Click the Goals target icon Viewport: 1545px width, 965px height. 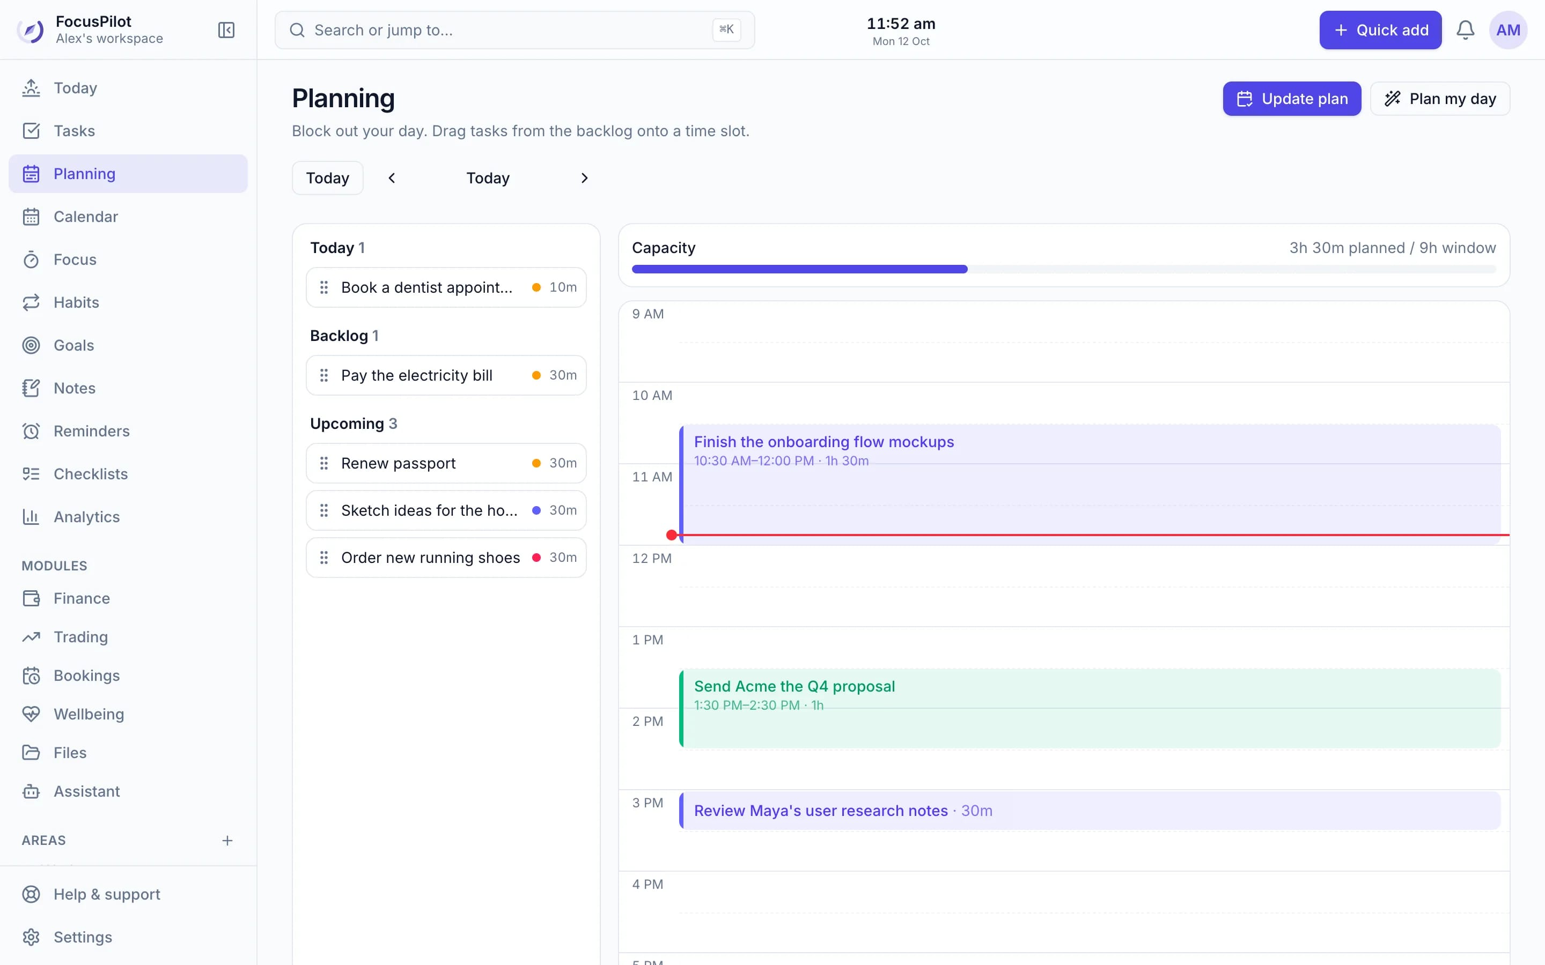click(x=31, y=345)
